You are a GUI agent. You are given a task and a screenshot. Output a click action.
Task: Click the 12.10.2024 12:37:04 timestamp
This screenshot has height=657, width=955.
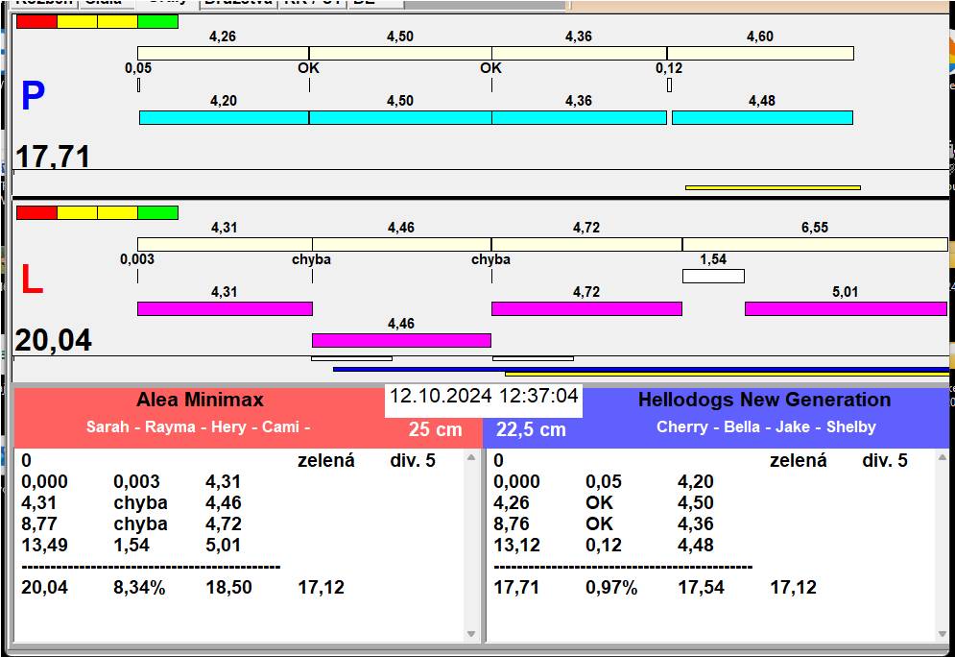pyautogui.click(x=484, y=396)
